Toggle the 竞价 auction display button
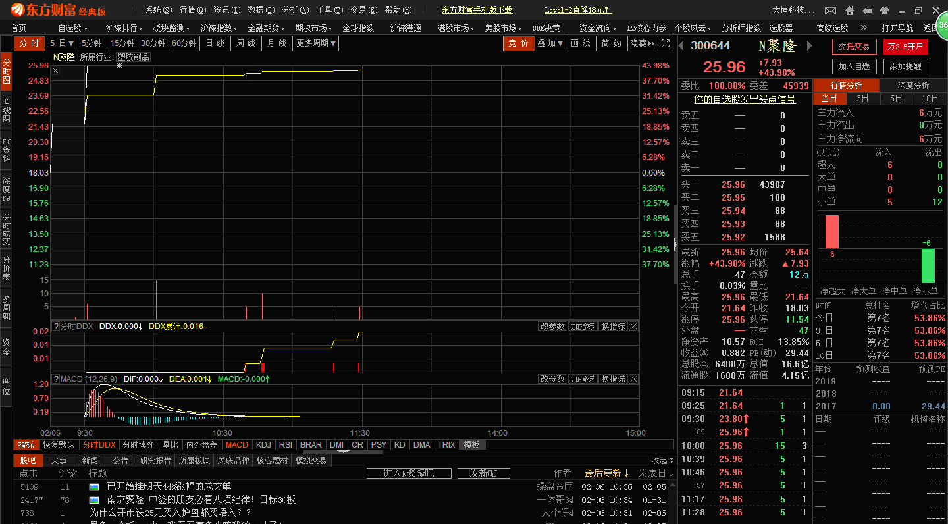 click(x=519, y=43)
